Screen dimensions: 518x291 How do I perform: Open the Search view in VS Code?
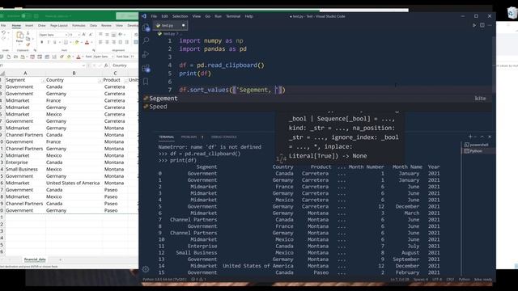pos(146,40)
